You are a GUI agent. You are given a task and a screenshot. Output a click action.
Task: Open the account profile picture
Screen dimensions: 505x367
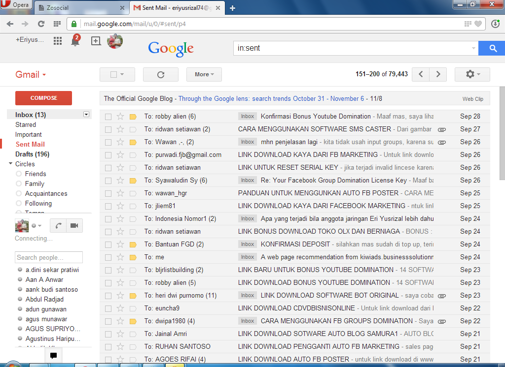pos(115,41)
